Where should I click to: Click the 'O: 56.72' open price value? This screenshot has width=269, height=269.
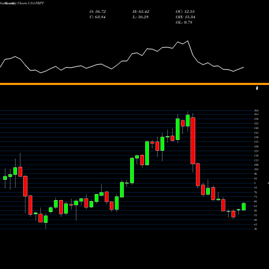coord(97,12)
